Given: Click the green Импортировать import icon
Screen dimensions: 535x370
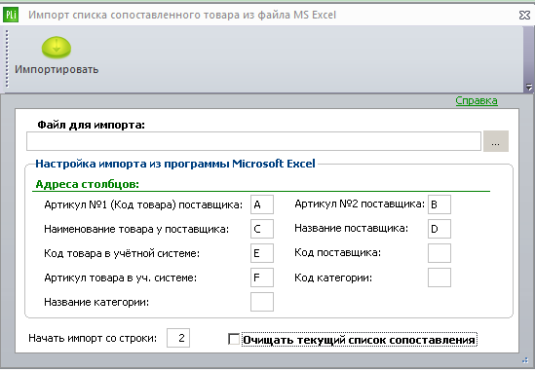Looking at the screenshot, I should pos(57,48).
